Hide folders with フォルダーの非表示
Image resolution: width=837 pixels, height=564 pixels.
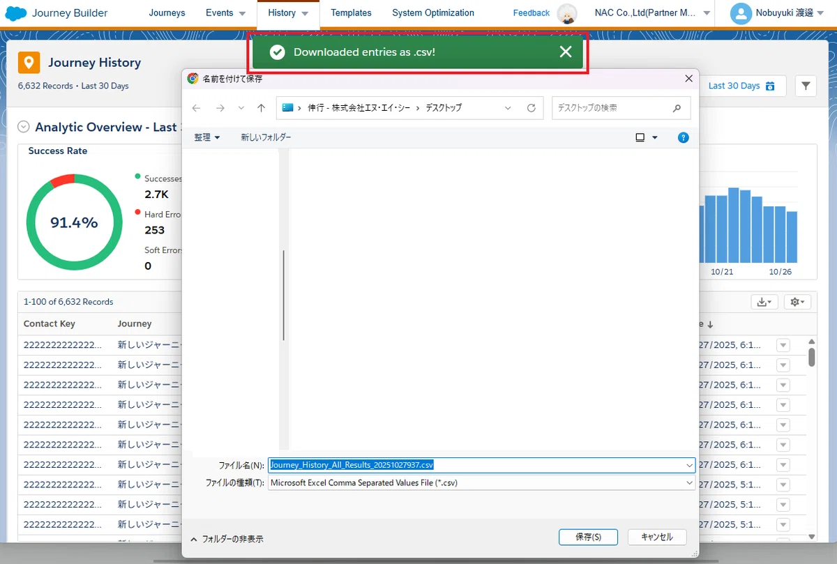[227, 539]
